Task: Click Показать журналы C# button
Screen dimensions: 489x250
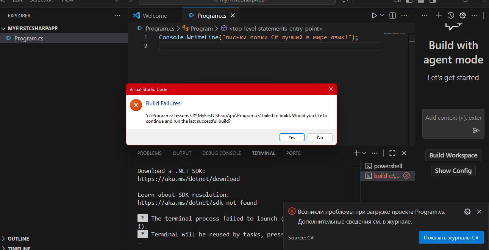Action: 451,238
